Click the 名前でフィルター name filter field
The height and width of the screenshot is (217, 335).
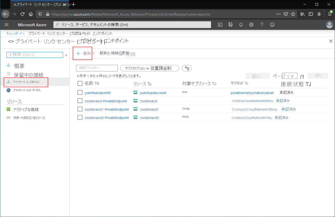pos(97,68)
